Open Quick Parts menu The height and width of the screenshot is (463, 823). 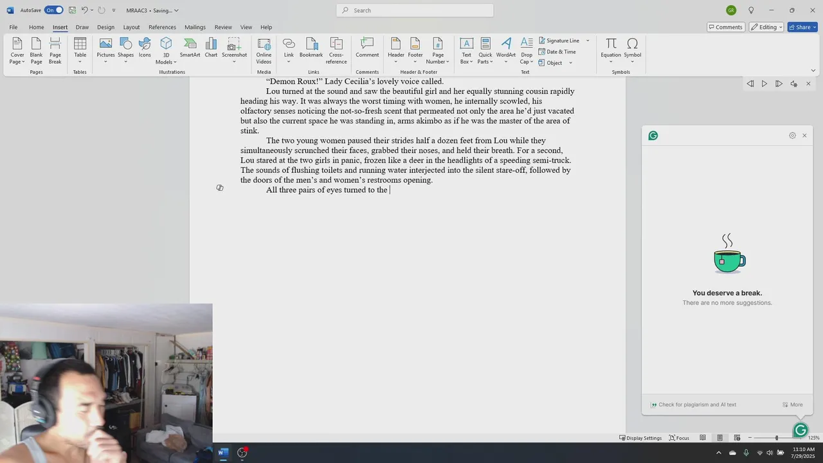point(485,51)
